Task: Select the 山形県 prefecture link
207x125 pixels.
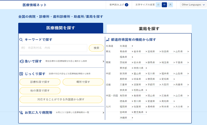Action: 182,51
